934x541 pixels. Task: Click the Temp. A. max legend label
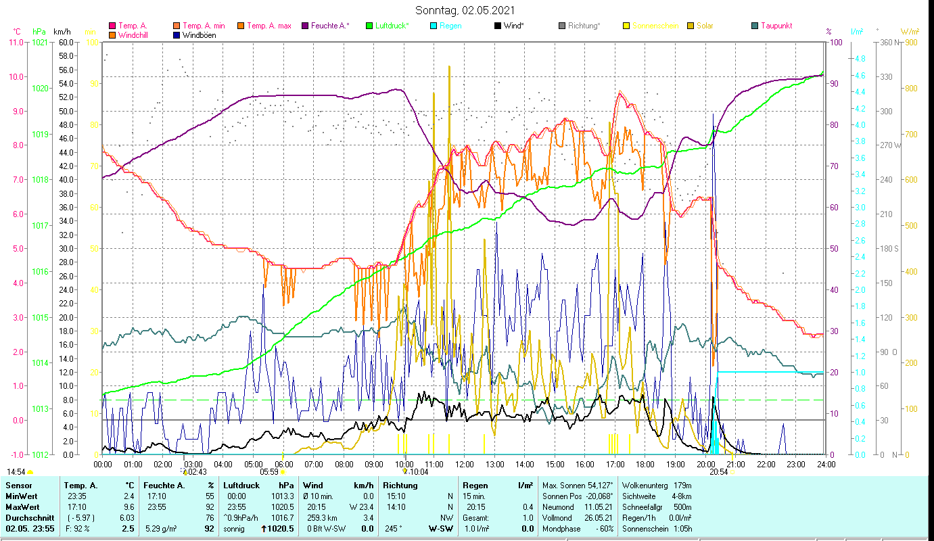click(x=268, y=26)
